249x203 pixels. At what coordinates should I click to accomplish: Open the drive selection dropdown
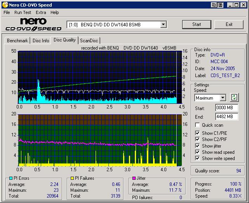pos(163,25)
